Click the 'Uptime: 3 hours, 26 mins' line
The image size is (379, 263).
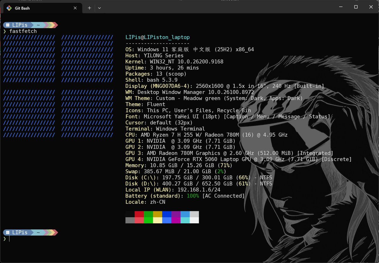(x=162, y=68)
